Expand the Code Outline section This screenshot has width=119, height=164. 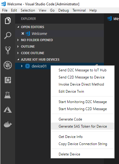(18, 53)
